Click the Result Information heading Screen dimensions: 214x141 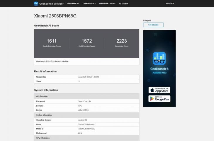click(45, 71)
